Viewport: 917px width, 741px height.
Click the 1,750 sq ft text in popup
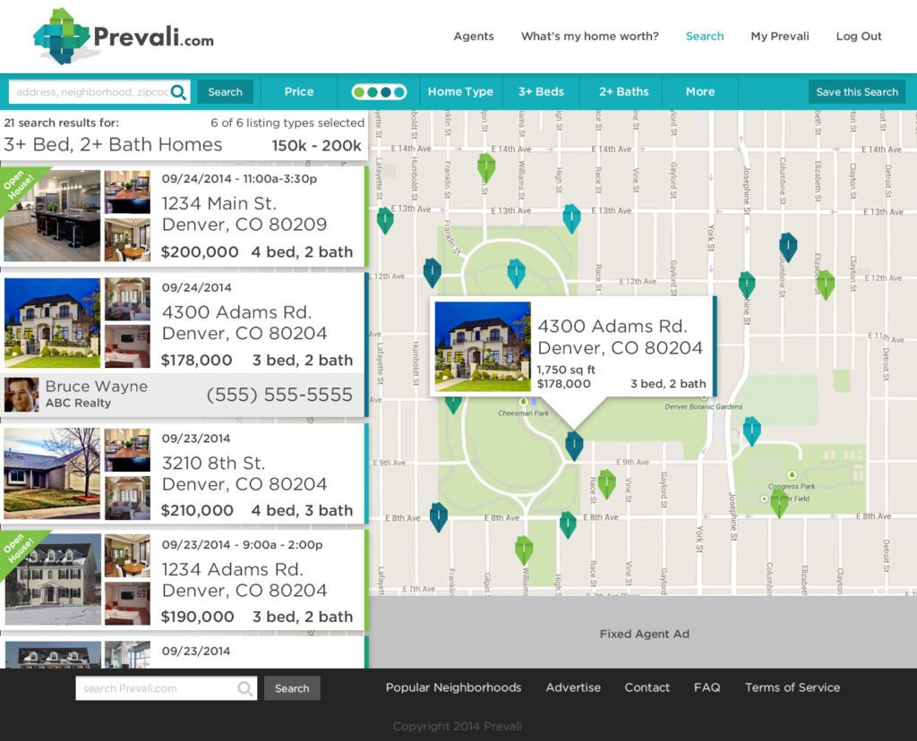[566, 370]
